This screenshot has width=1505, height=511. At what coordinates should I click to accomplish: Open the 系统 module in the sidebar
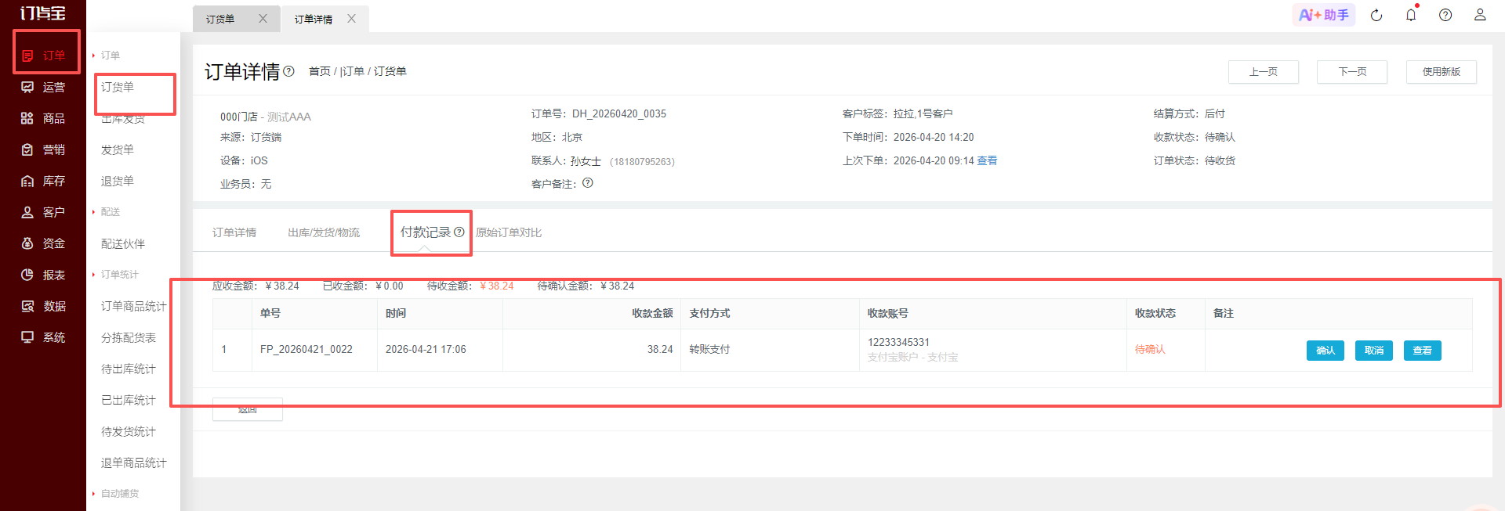(44, 337)
